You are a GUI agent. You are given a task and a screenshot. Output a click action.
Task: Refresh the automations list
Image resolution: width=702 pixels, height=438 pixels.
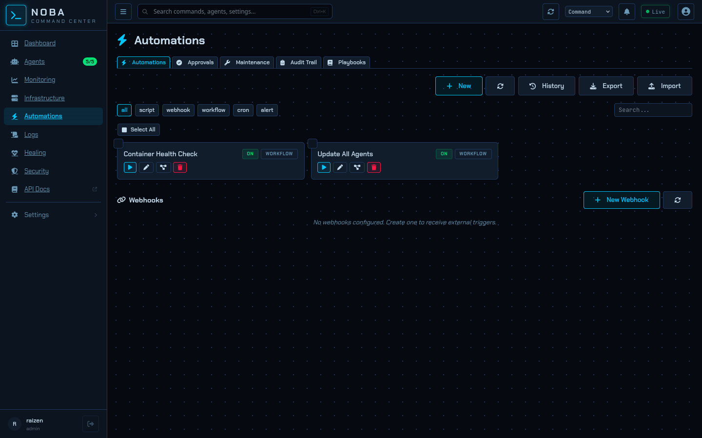[x=500, y=86]
